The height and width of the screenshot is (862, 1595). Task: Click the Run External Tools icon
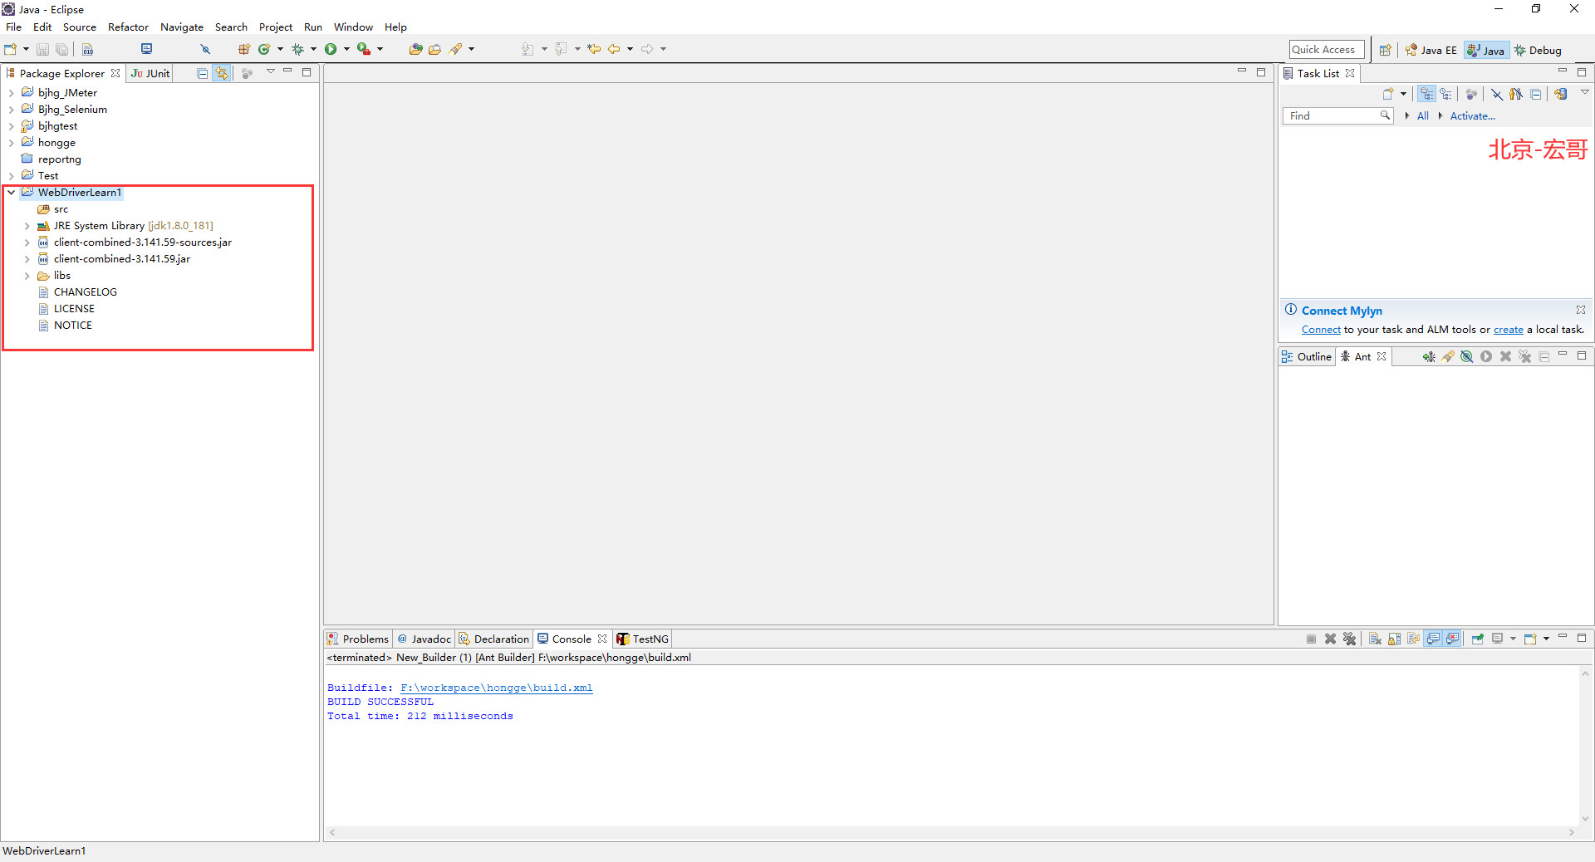[x=364, y=49]
